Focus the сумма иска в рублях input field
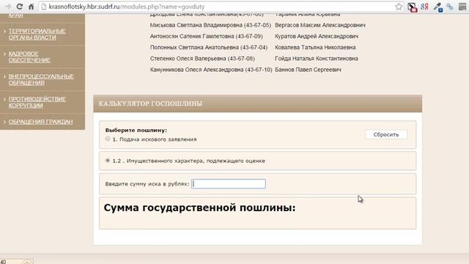Screen dimensions: 469x264 (229, 184)
